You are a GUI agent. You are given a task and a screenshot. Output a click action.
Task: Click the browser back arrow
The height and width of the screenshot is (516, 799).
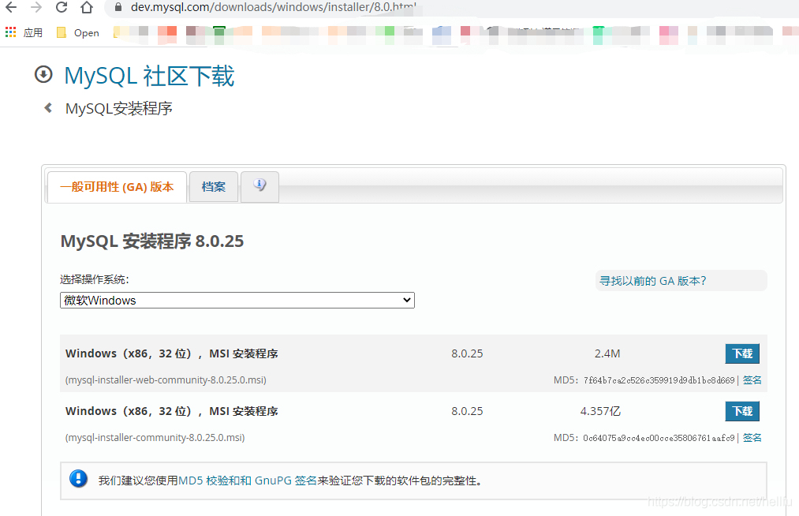tap(11, 7)
